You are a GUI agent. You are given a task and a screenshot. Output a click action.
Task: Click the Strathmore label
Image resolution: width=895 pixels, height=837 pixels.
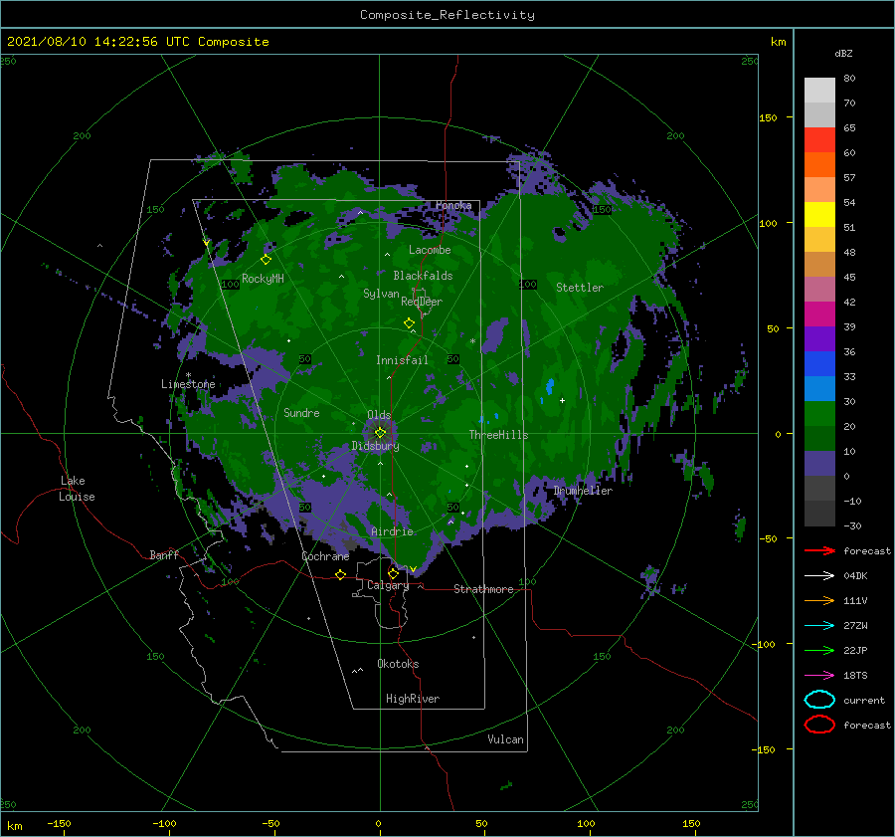(x=483, y=589)
